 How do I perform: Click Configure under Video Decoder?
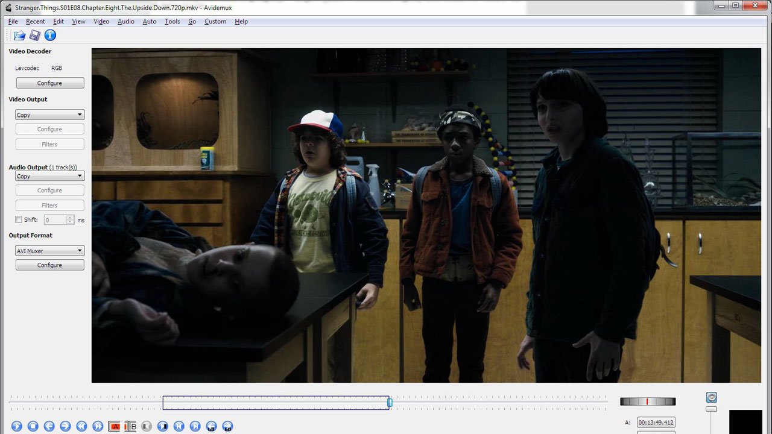pyautogui.click(x=49, y=83)
